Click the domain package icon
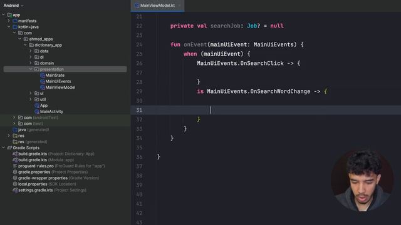Viewport: 401px width, 225px height. coord(36,63)
